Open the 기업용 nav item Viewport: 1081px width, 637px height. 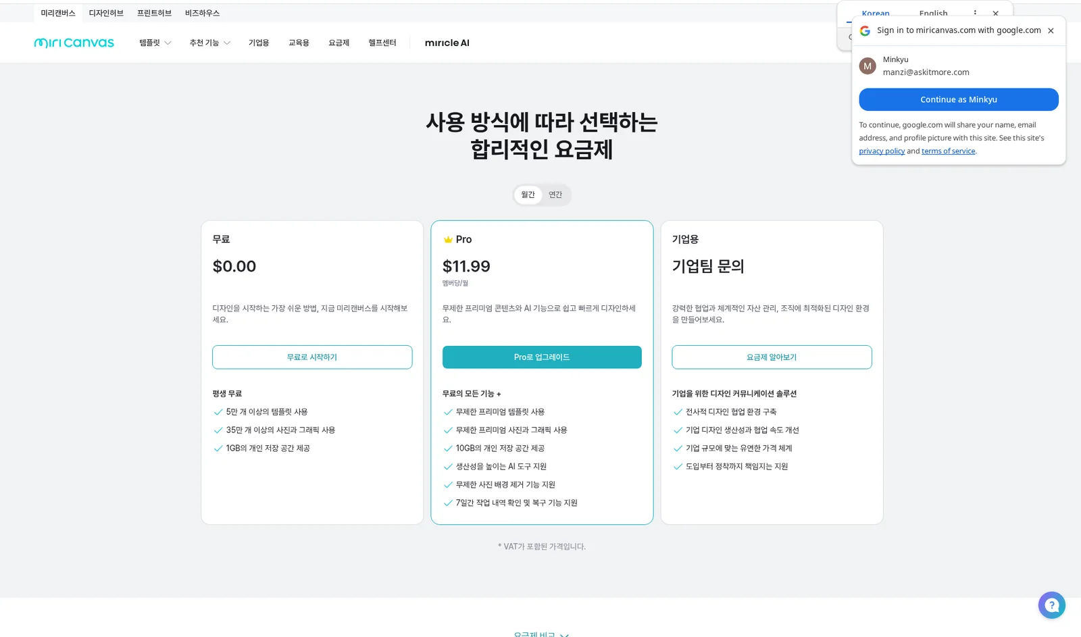coord(259,43)
